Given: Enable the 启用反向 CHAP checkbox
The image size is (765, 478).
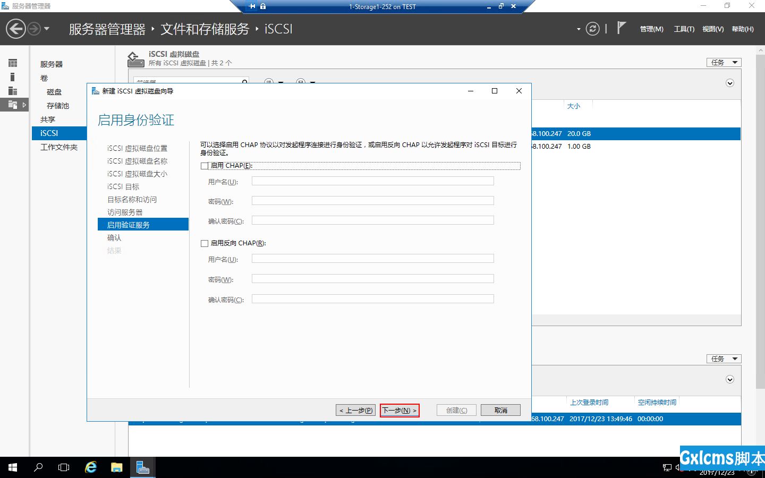Looking at the screenshot, I should tap(205, 243).
